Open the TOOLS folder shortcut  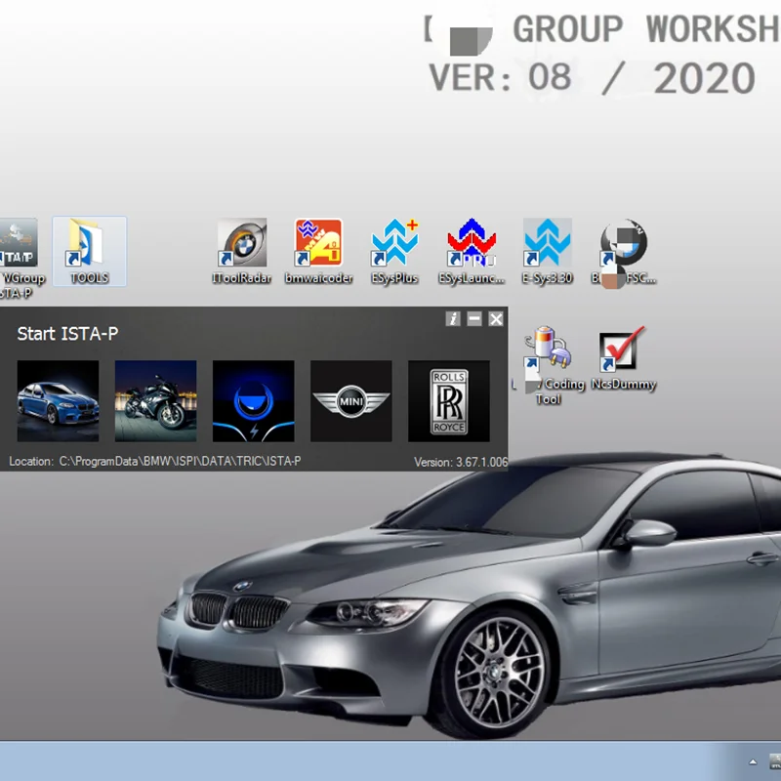89,252
